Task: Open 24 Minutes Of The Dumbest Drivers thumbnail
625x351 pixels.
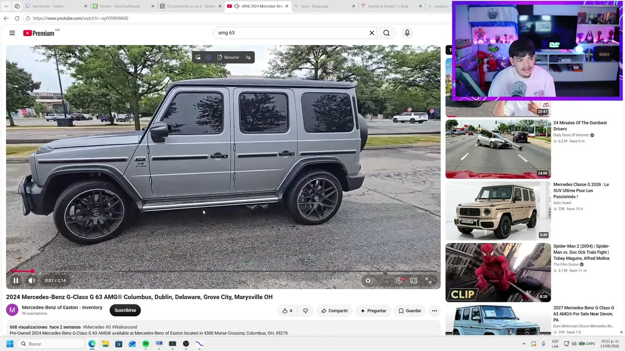Action: [x=498, y=149]
